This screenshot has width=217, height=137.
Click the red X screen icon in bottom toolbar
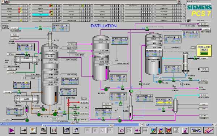168,130
